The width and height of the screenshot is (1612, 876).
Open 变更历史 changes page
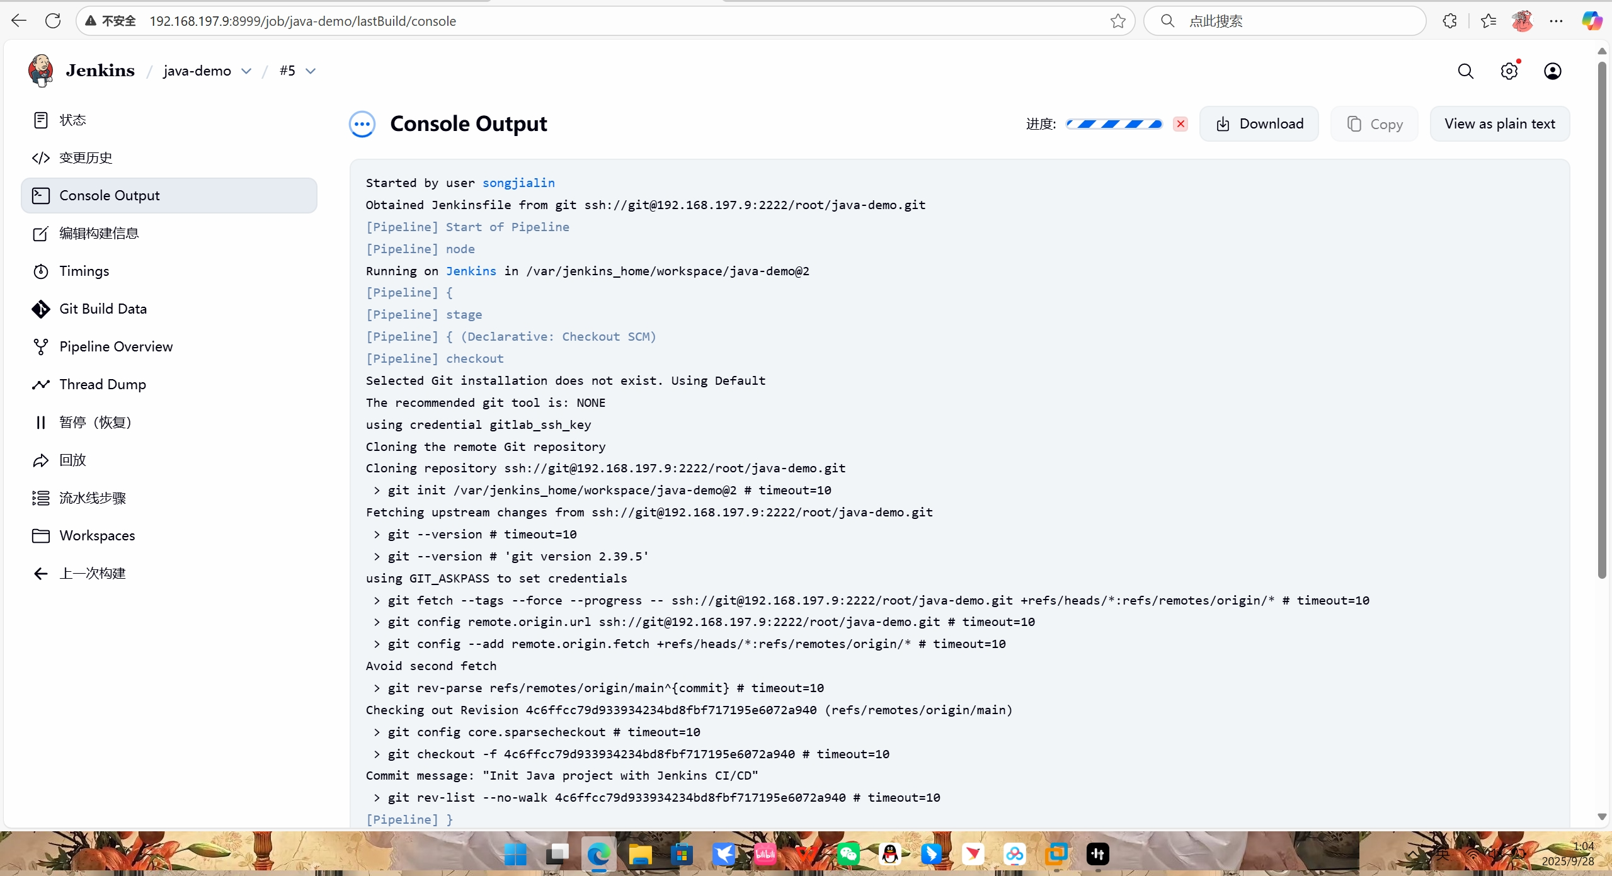(169, 157)
